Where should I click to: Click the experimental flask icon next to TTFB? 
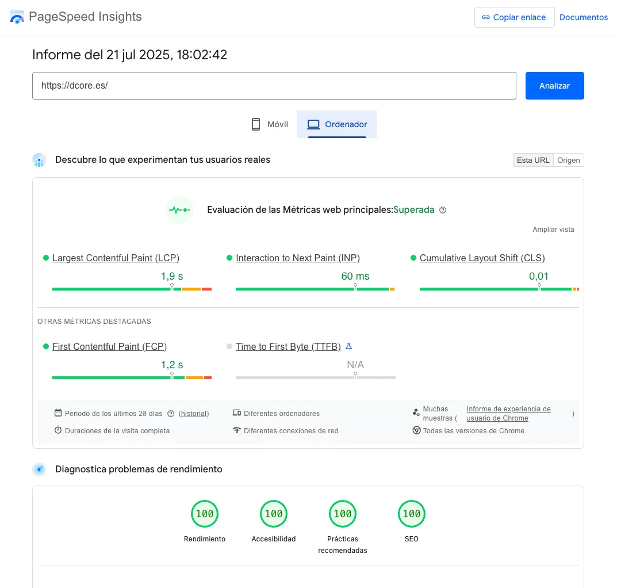tap(348, 346)
